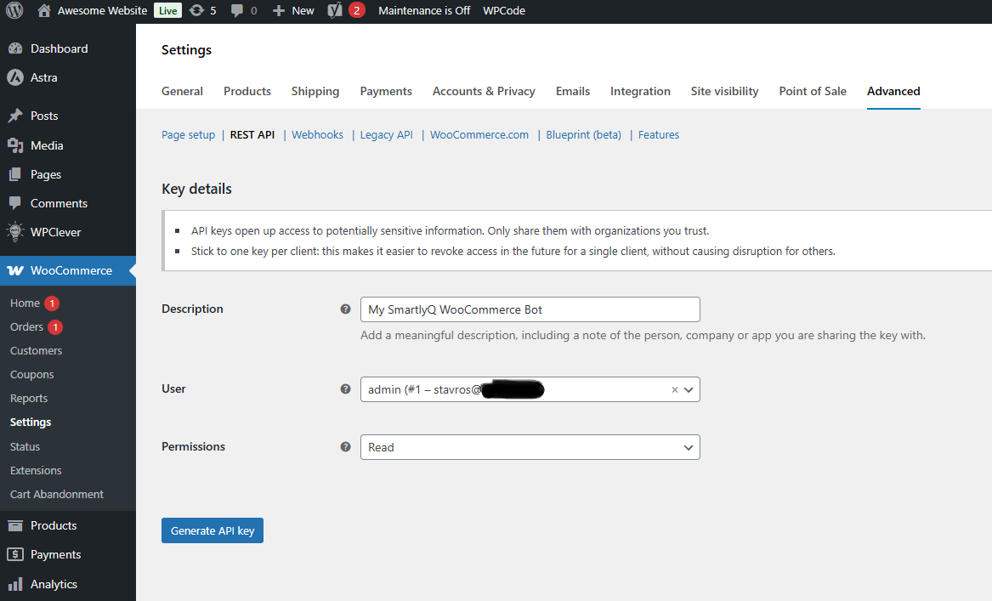Switch to the Payments settings tab
992x601 pixels.
386,91
